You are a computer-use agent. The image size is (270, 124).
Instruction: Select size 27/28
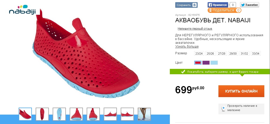click(x=222, y=54)
